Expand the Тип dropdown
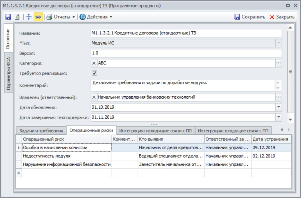The width and height of the screenshot is (301, 198). [278, 43]
